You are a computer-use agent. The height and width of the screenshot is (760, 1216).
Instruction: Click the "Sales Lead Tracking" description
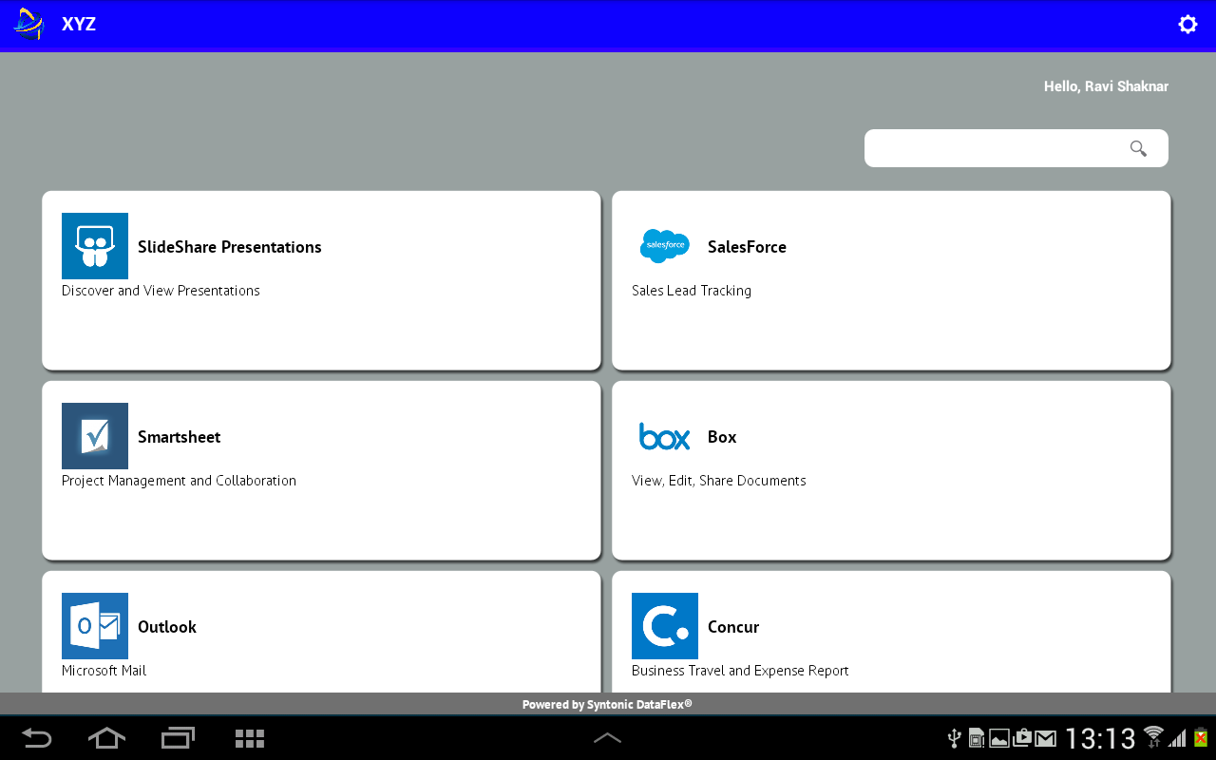click(692, 291)
